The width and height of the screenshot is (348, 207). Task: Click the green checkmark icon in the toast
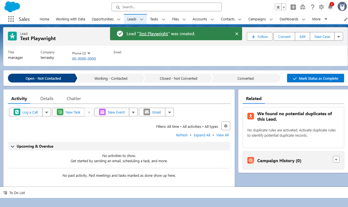click(x=120, y=34)
